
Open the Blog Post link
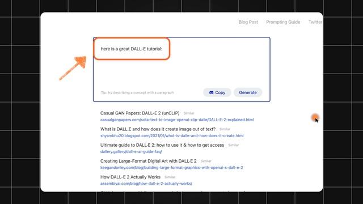248,22
